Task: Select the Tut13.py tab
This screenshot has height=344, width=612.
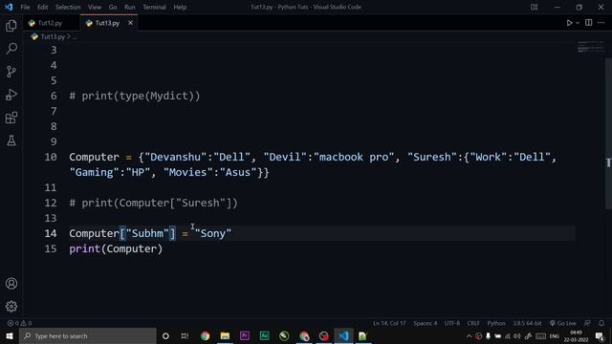Action: click(x=107, y=23)
